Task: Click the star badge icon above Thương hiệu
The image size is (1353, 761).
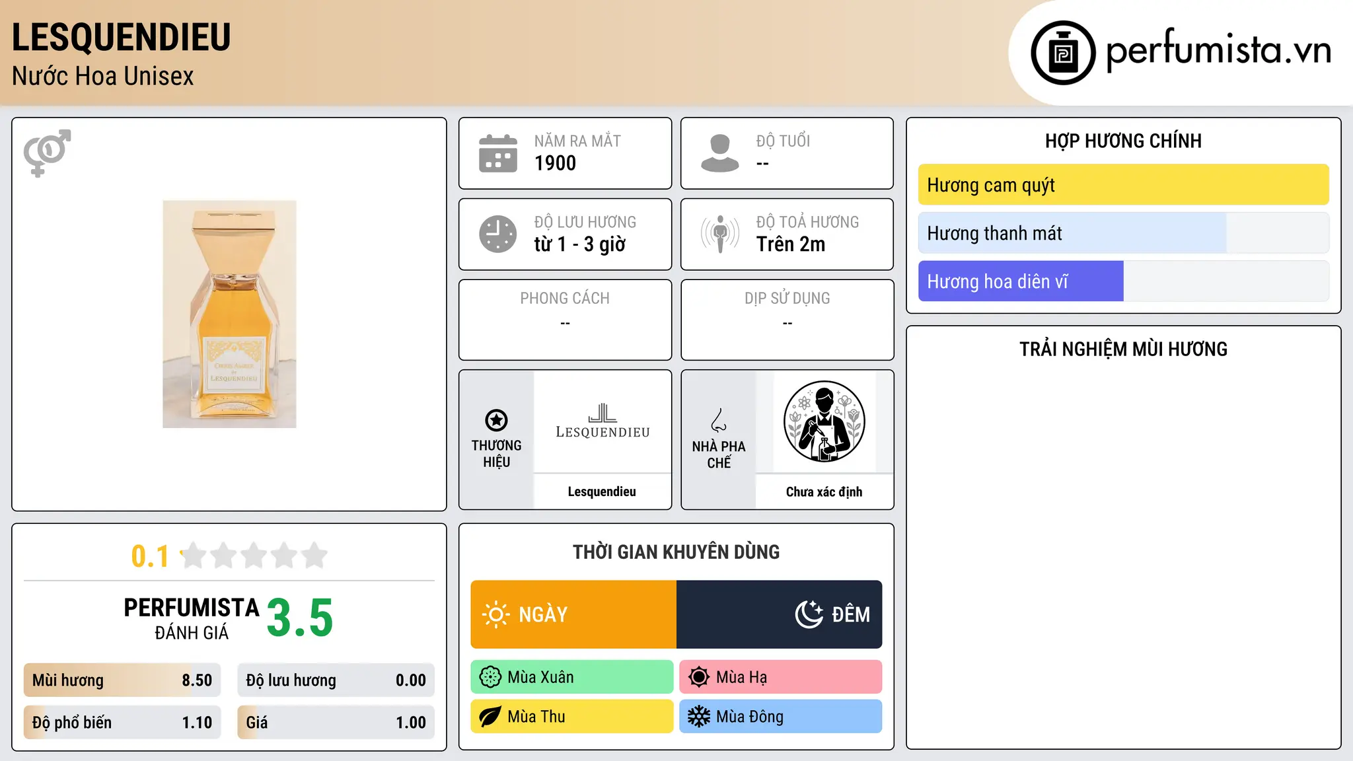Action: [496, 420]
